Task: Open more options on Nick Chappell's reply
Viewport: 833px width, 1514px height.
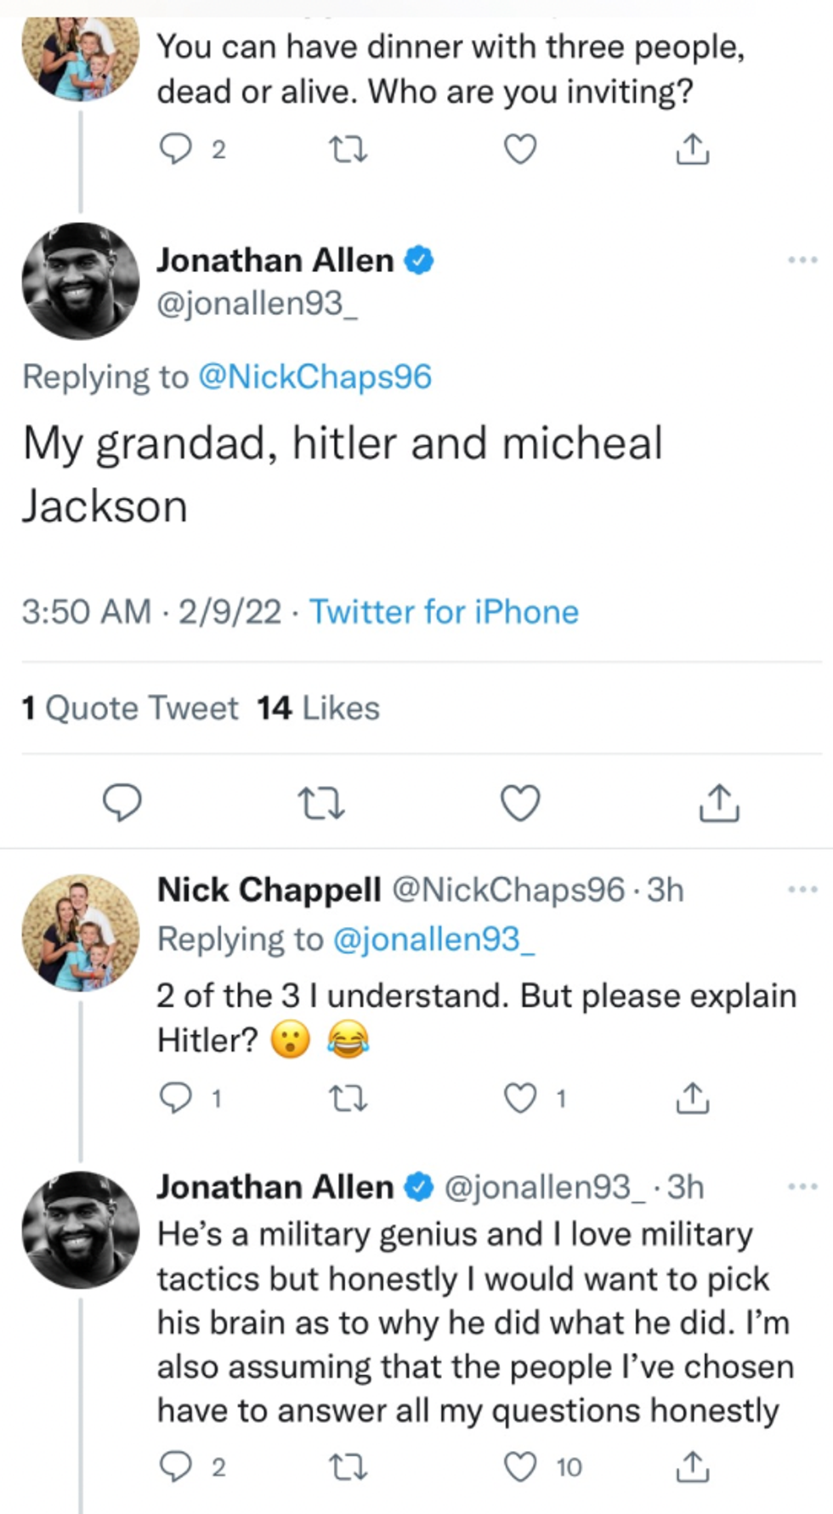Action: click(802, 890)
